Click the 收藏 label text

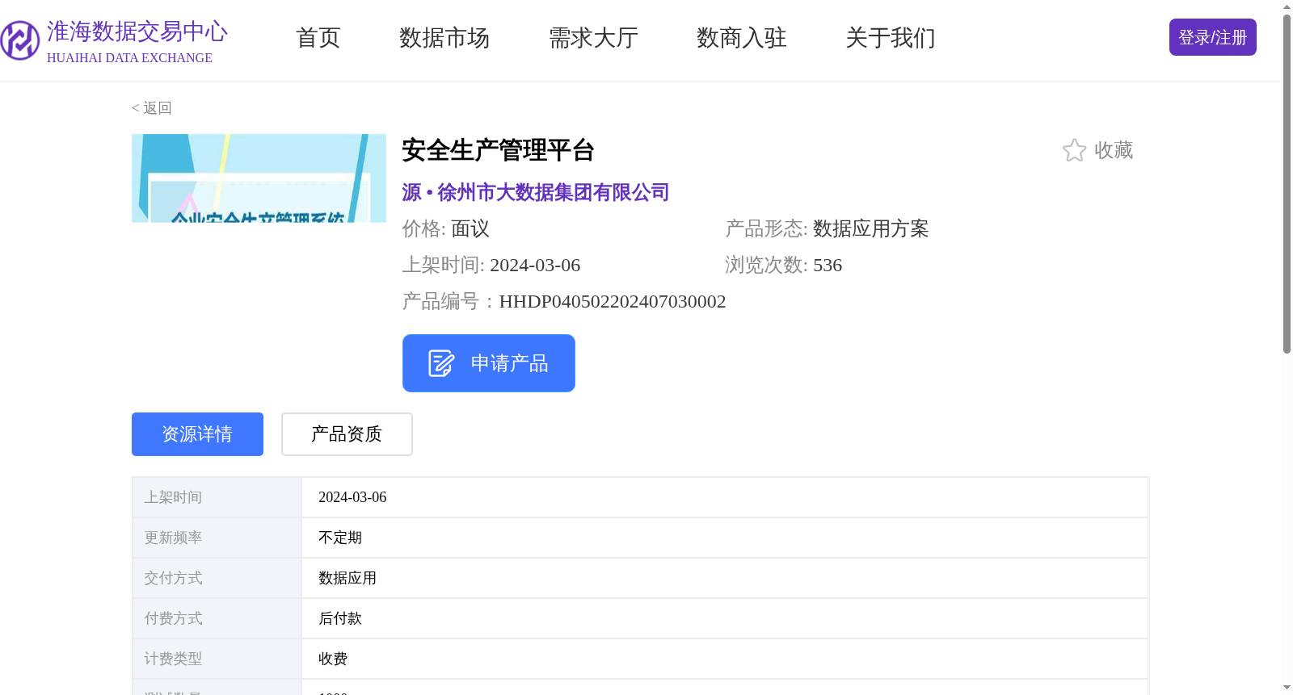coord(1114,150)
